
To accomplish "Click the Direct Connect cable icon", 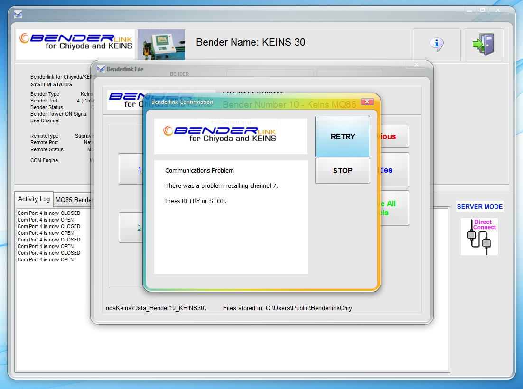I will [x=479, y=237].
